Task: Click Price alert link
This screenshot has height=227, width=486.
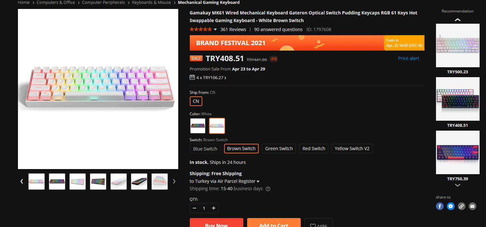Action: (408, 58)
